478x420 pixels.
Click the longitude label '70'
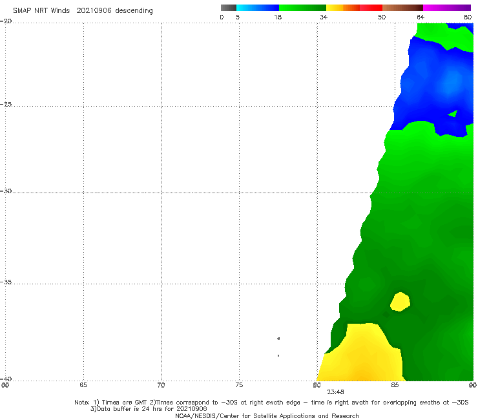(x=161, y=385)
